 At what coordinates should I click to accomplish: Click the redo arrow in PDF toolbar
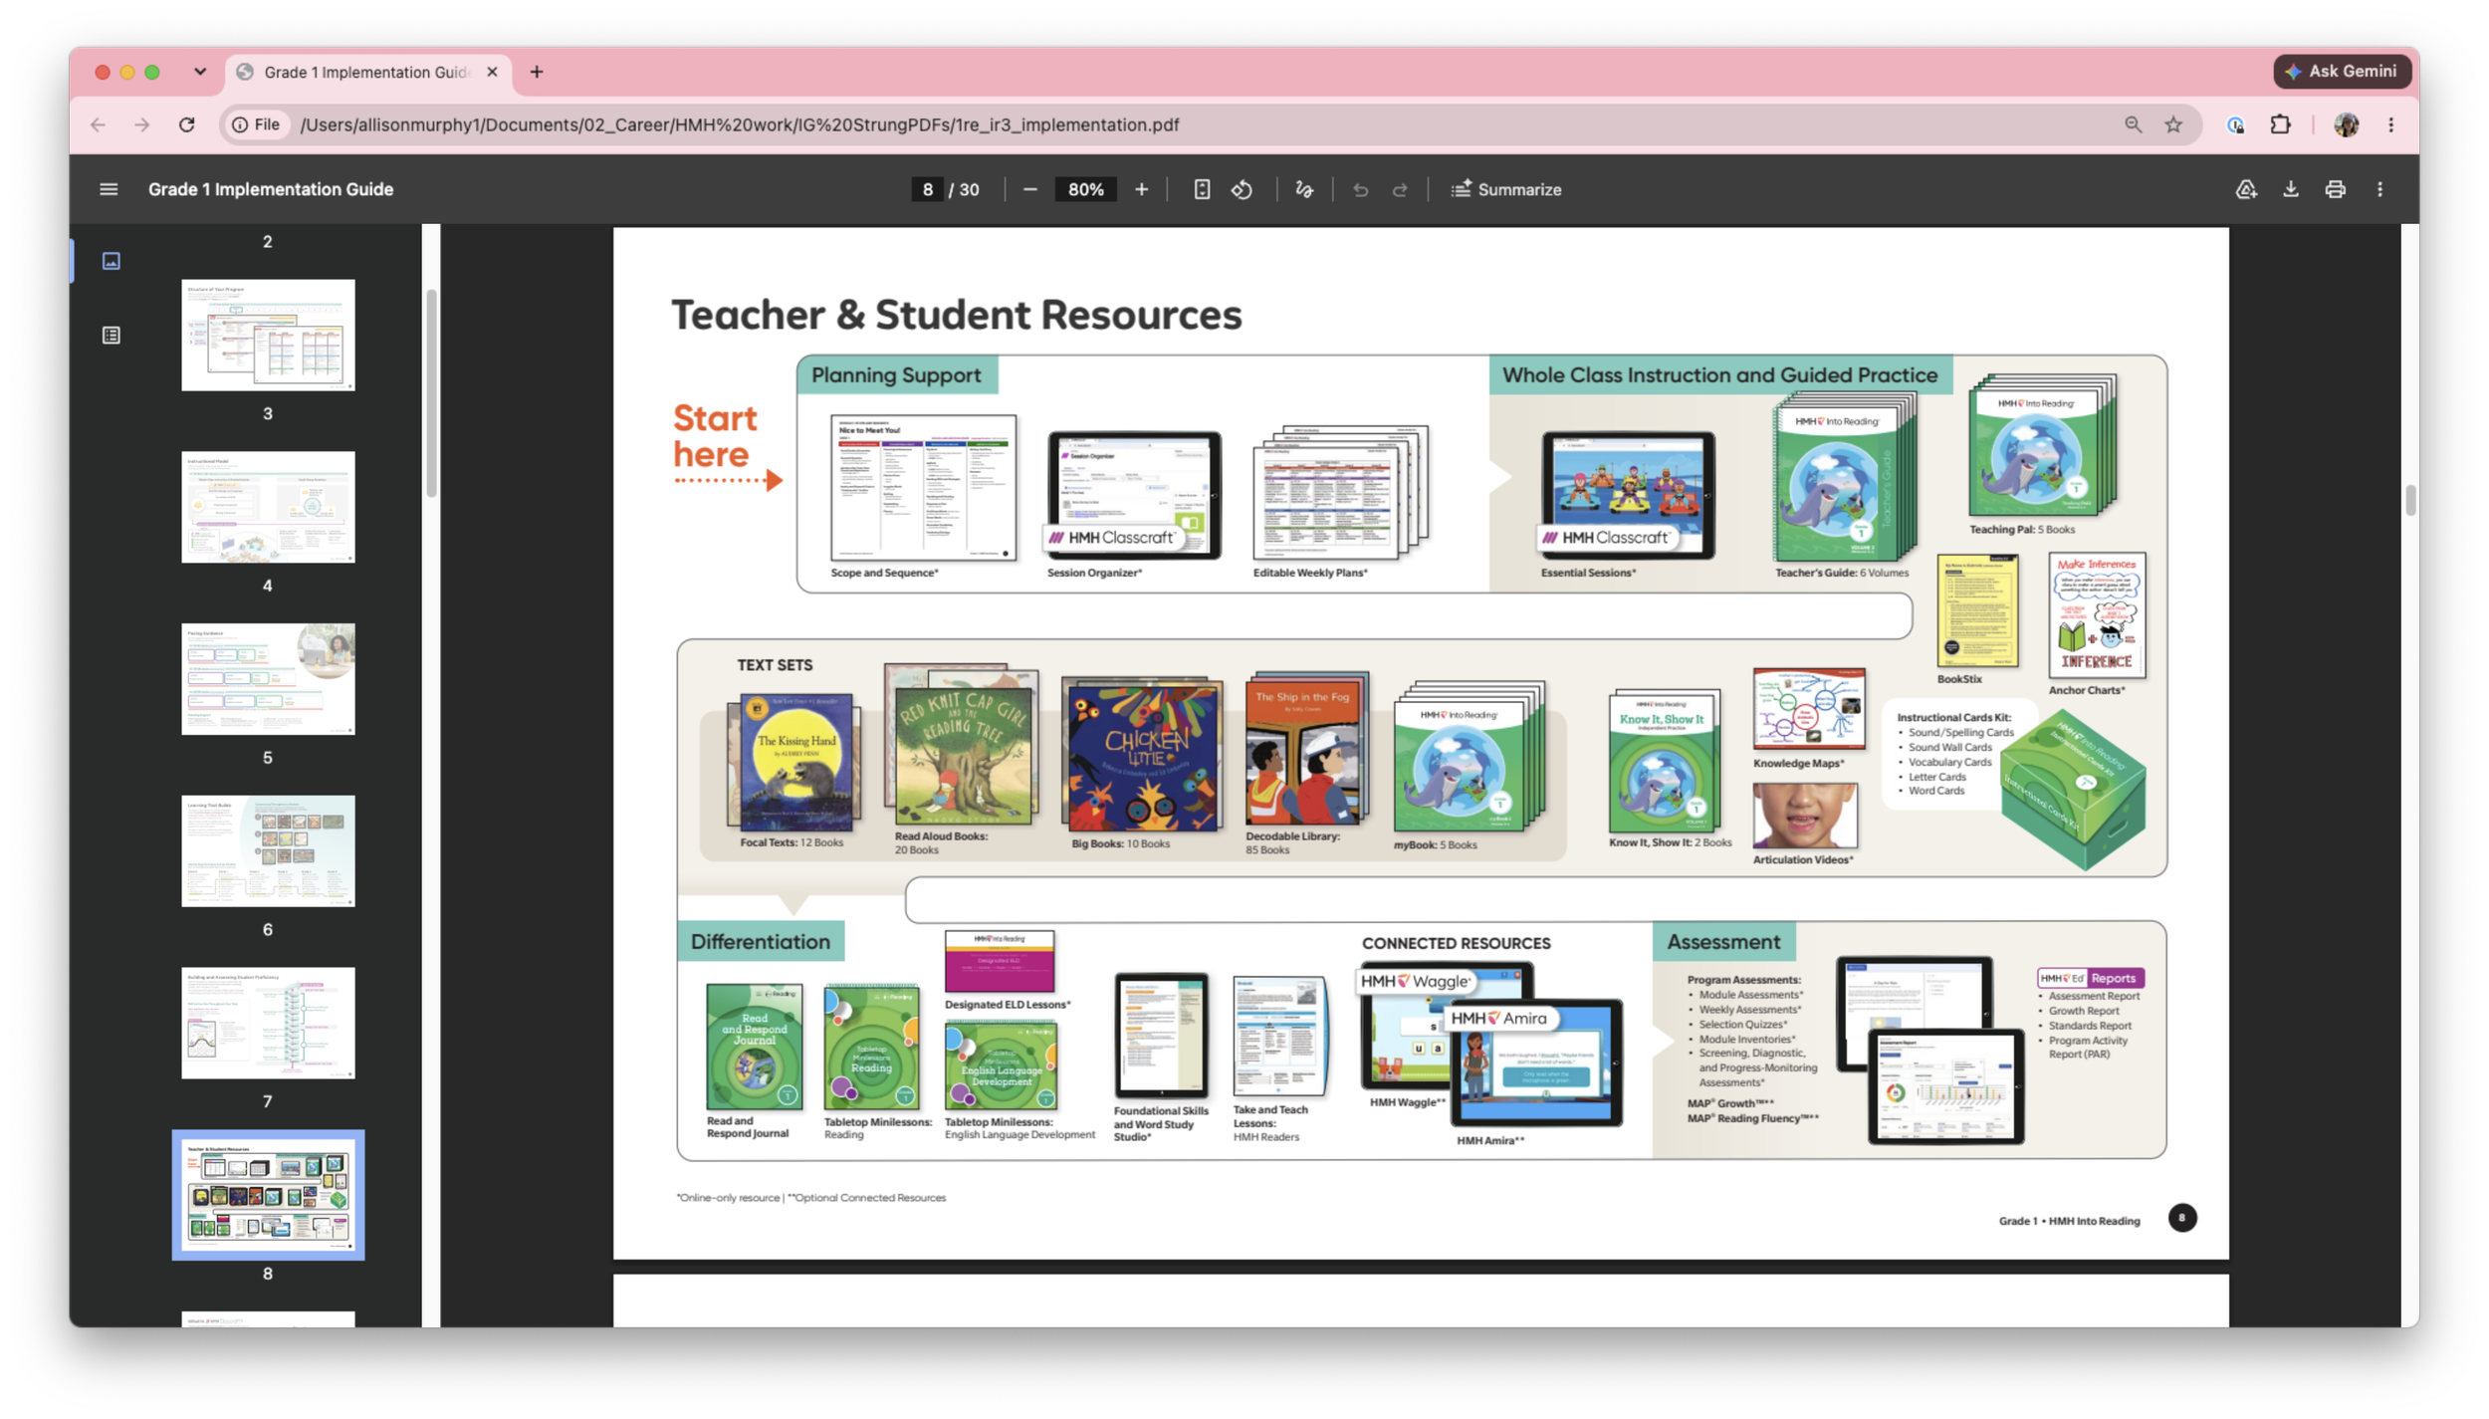point(1400,189)
